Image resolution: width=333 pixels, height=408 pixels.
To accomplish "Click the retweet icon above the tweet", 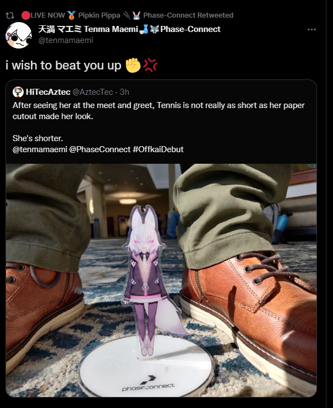I will [x=10, y=15].
